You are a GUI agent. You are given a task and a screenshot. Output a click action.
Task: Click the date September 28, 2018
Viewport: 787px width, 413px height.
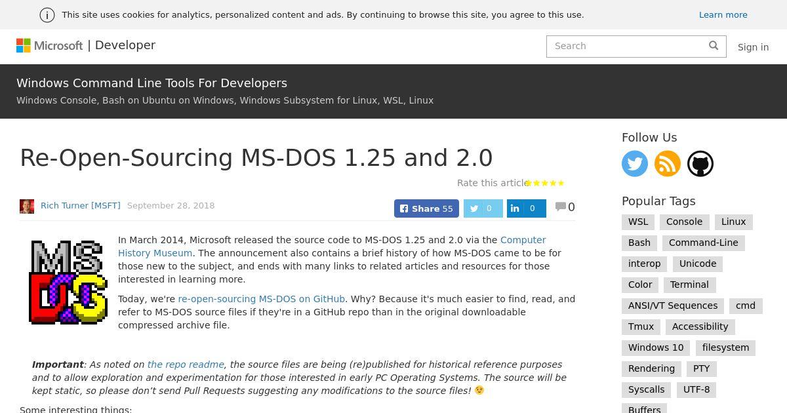[x=171, y=205]
